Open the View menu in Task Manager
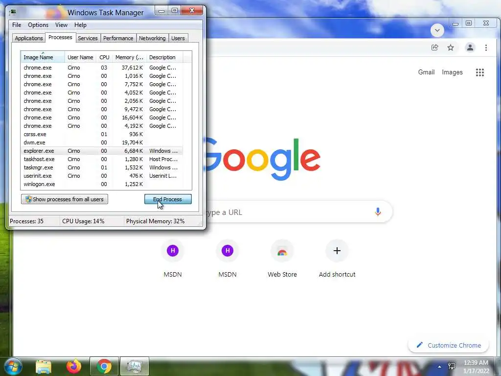This screenshot has height=376, width=501. [x=61, y=25]
